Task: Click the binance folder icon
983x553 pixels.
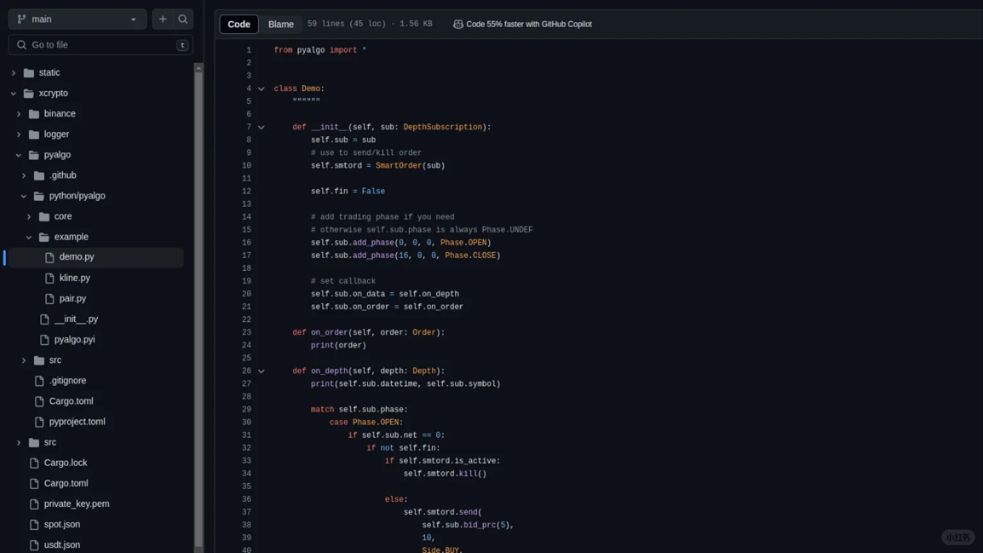Action: click(34, 114)
